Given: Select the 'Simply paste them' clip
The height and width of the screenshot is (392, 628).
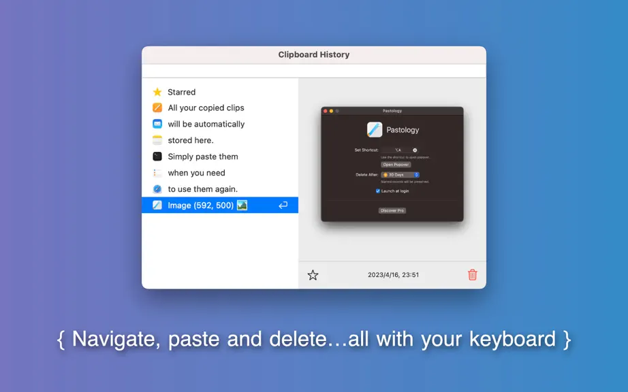Looking at the screenshot, I should [x=220, y=157].
